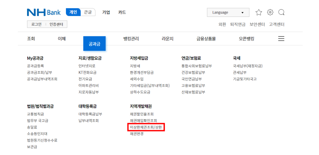Open 소송등인지대
This screenshot has width=319, height=155.
37,134
